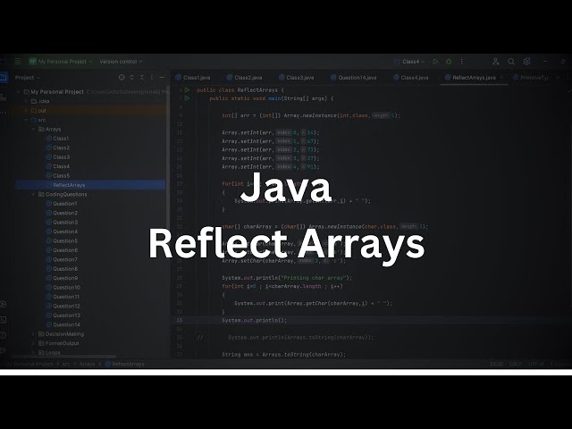Place cursor on line 33 System.out.println()

point(255,320)
